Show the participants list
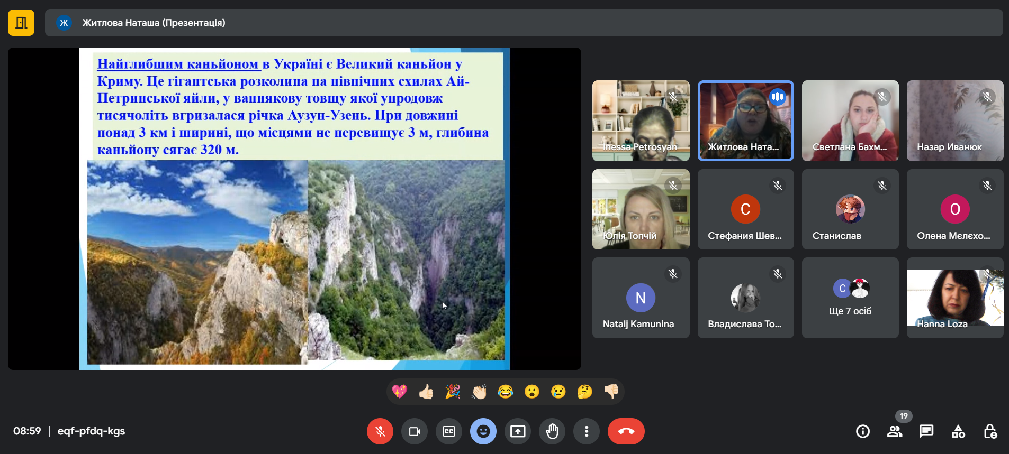 click(895, 431)
